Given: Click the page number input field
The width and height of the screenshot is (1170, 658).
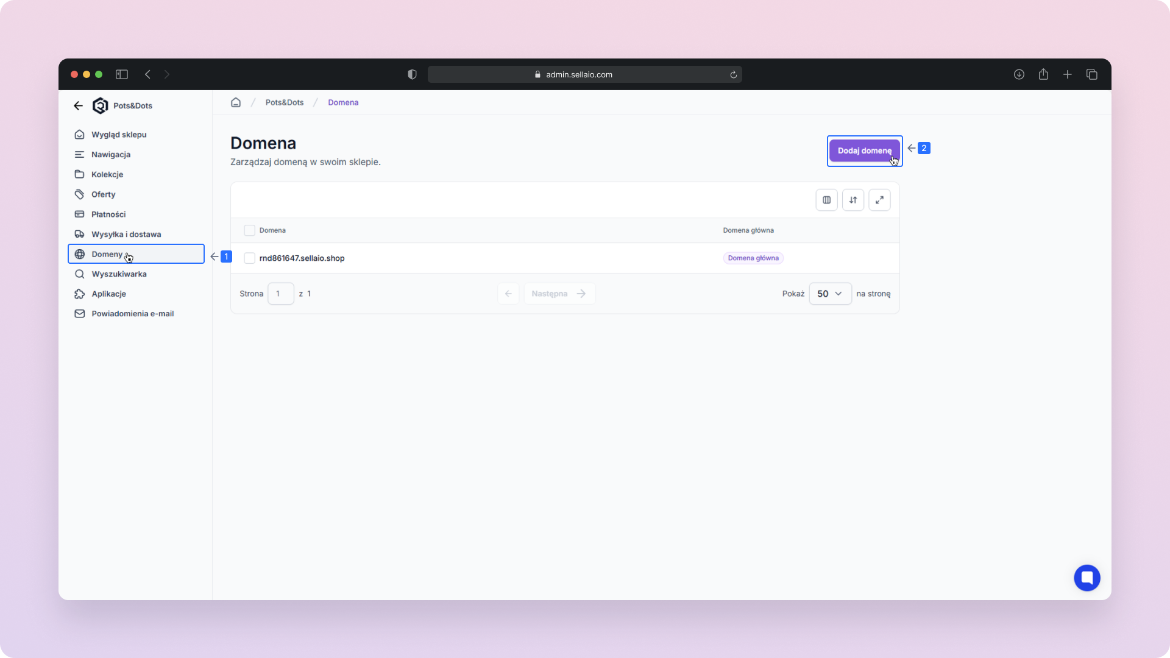Looking at the screenshot, I should pyautogui.click(x=280, y=294).
